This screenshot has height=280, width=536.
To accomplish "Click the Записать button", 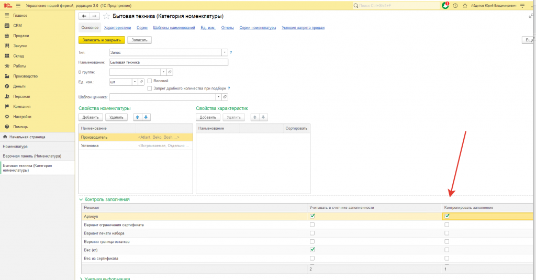I will tap(139, 40).
